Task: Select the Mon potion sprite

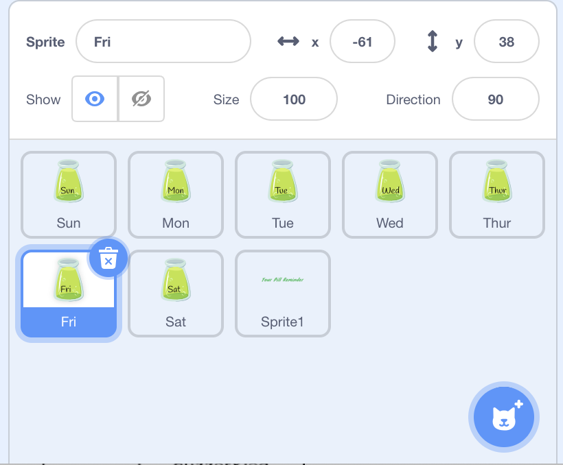Action: (x=176, y=195)
